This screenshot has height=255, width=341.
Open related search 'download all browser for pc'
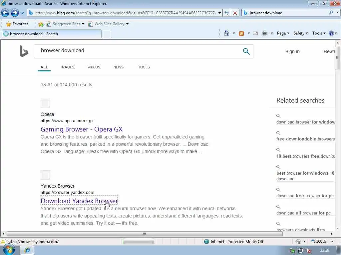pos(303,213)
